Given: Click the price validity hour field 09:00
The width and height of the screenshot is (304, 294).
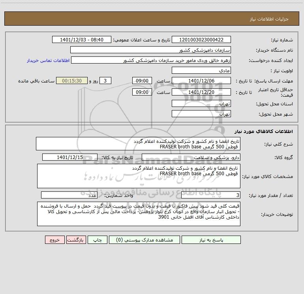Looking at the screenshot, I should click(142, 92).
